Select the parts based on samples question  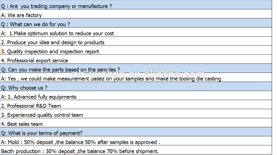click(x=60, y=70)
